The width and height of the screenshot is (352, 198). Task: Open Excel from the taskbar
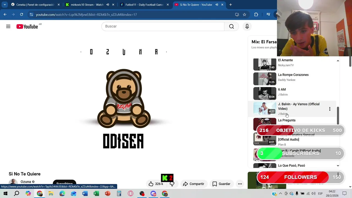[x=96, y=194]
